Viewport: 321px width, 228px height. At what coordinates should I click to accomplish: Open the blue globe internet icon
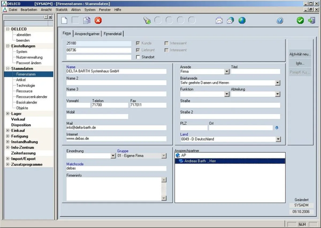click(x=242, y=21)
